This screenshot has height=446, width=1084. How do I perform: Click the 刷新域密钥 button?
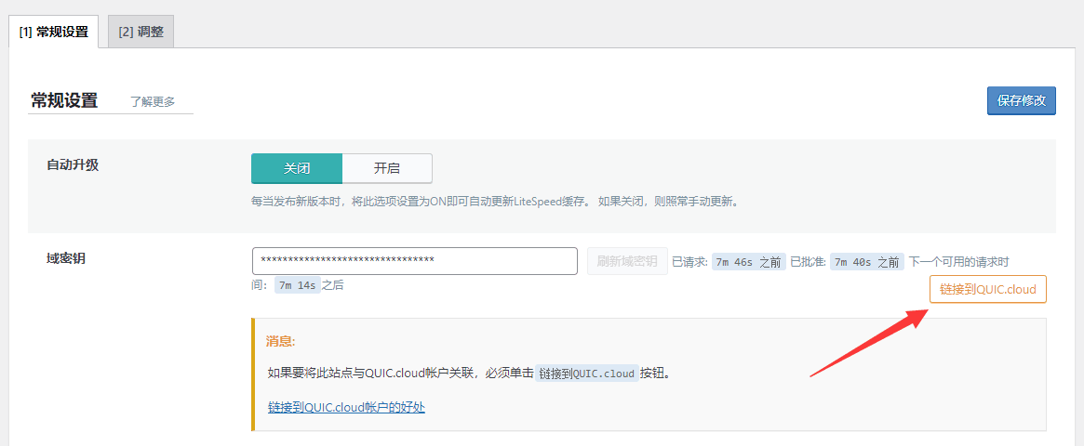[x=626, y=261]
